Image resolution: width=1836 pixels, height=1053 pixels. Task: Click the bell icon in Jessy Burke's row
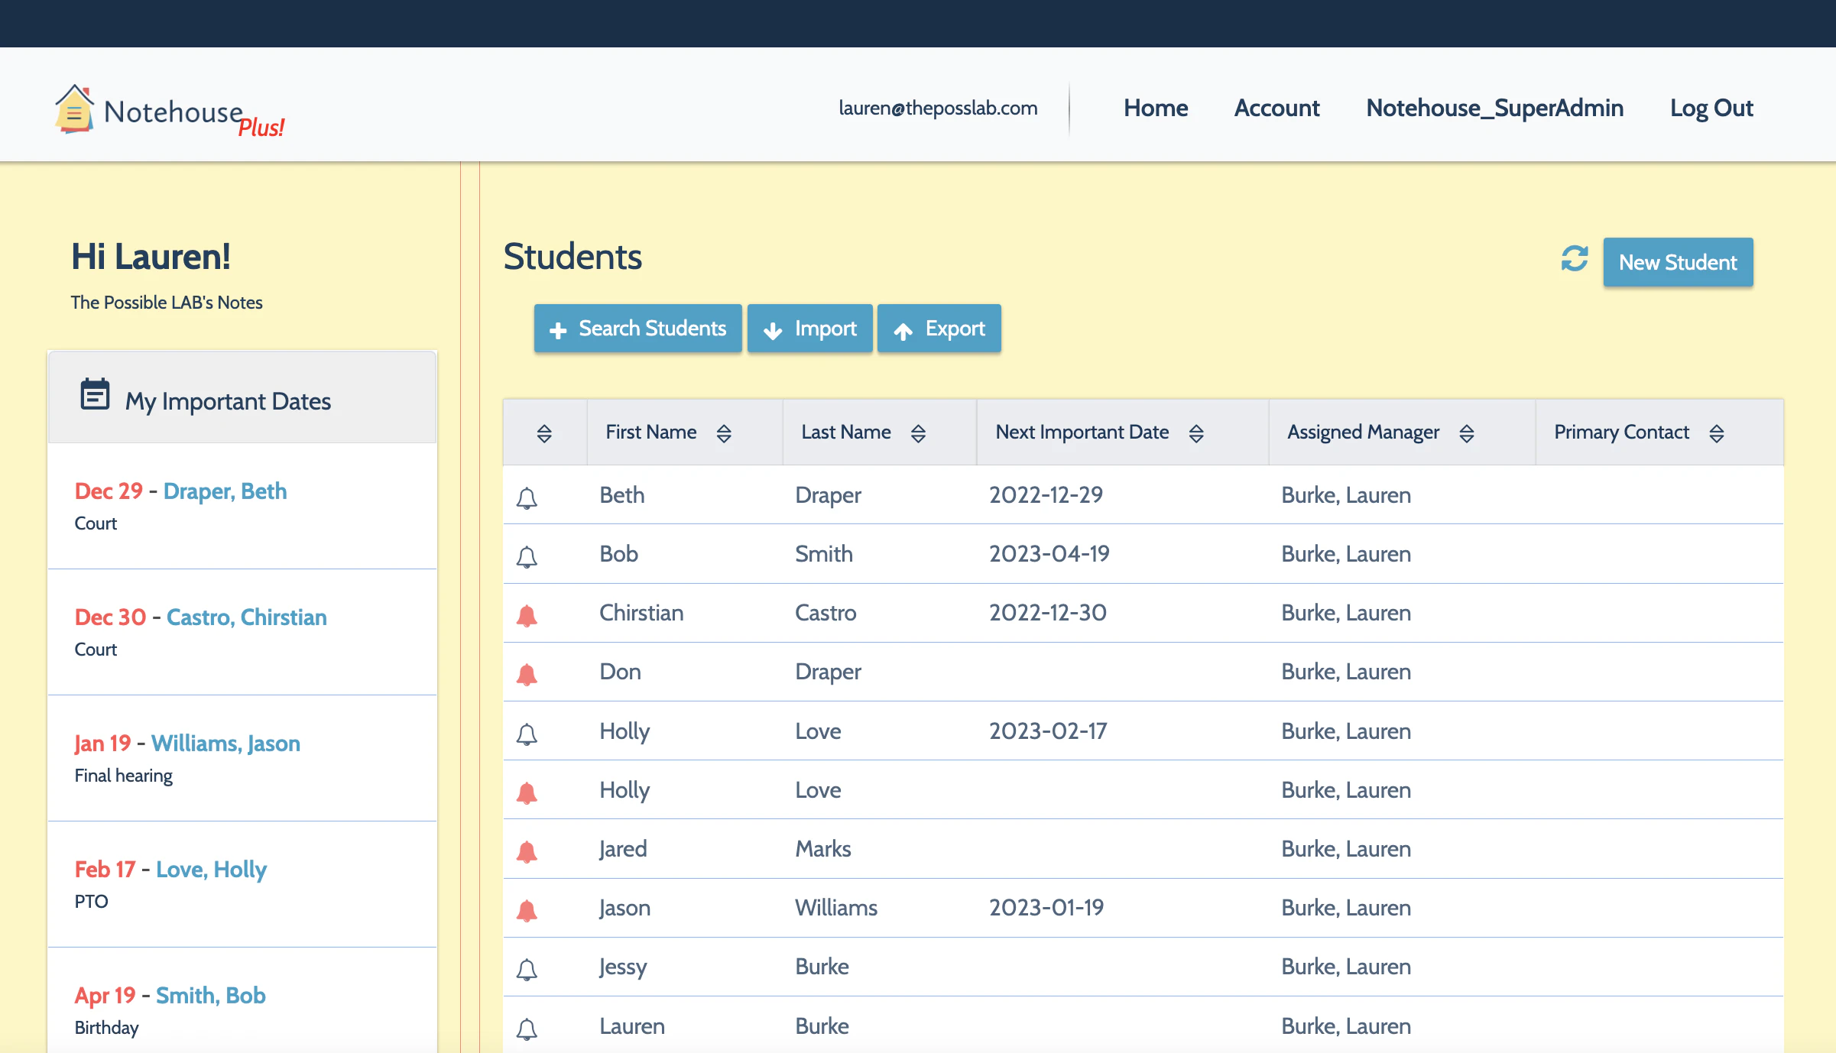click(527, 969)
